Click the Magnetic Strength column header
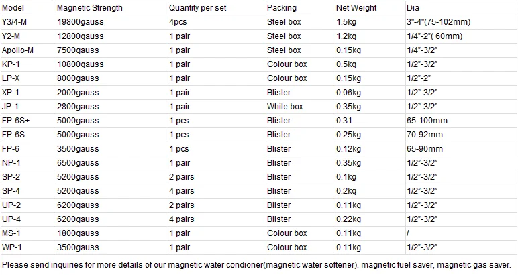Image resolution: width=518 pixels, height=275 pixels. (x=90, y=8)
